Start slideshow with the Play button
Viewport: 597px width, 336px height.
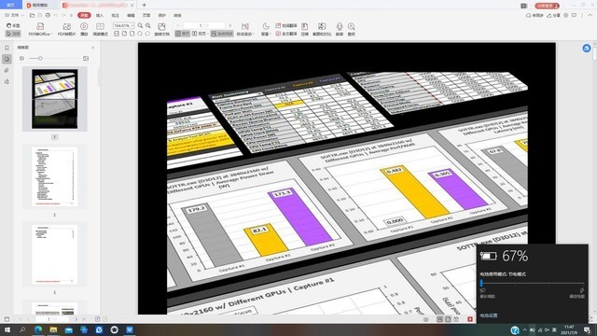(x=84, y=29)
